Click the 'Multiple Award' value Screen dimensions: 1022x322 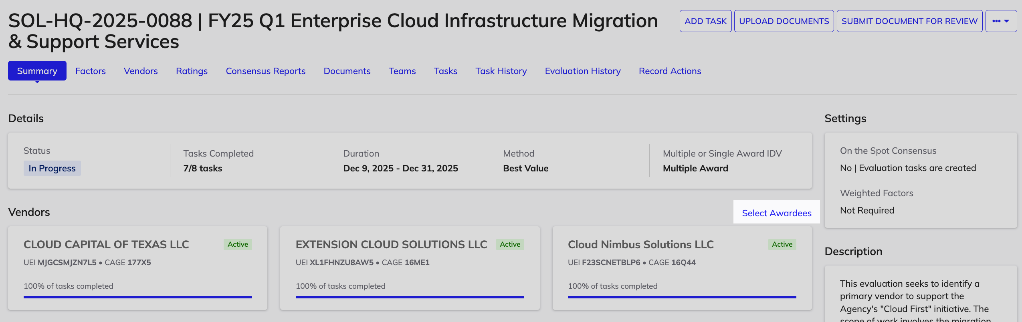(695, 168)
